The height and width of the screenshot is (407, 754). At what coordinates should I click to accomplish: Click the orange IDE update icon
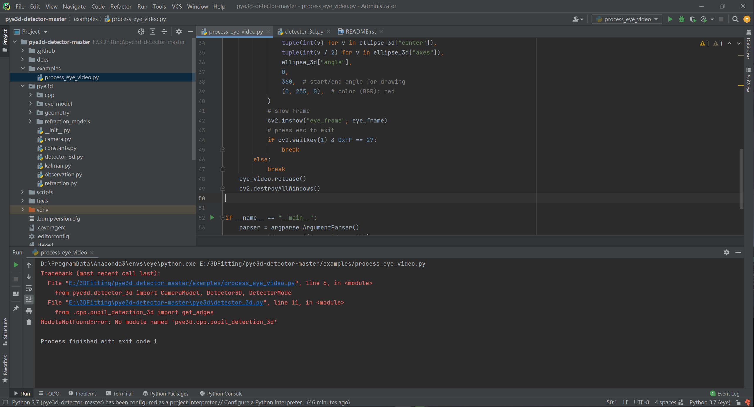coord(747,19)
